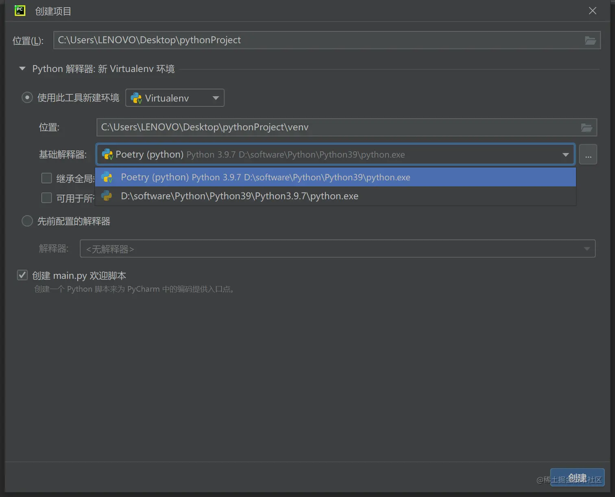Click the PyCharm logo icon in title bar

coord(20,11)
